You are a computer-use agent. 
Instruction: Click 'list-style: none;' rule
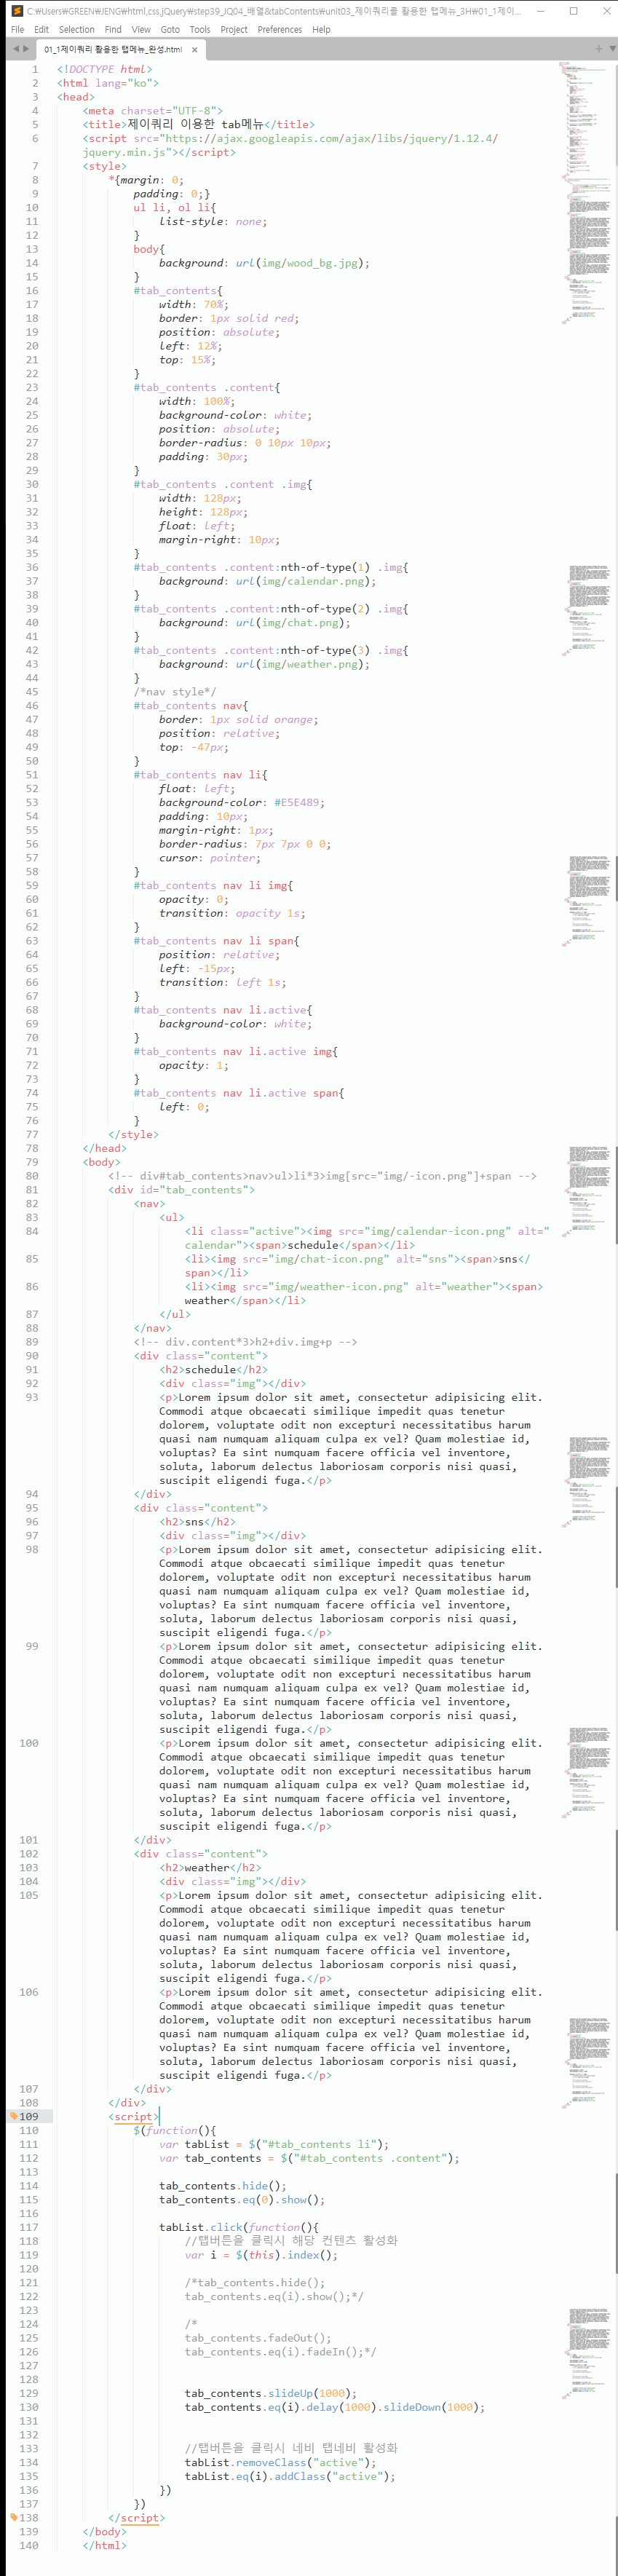coord(213,222)
